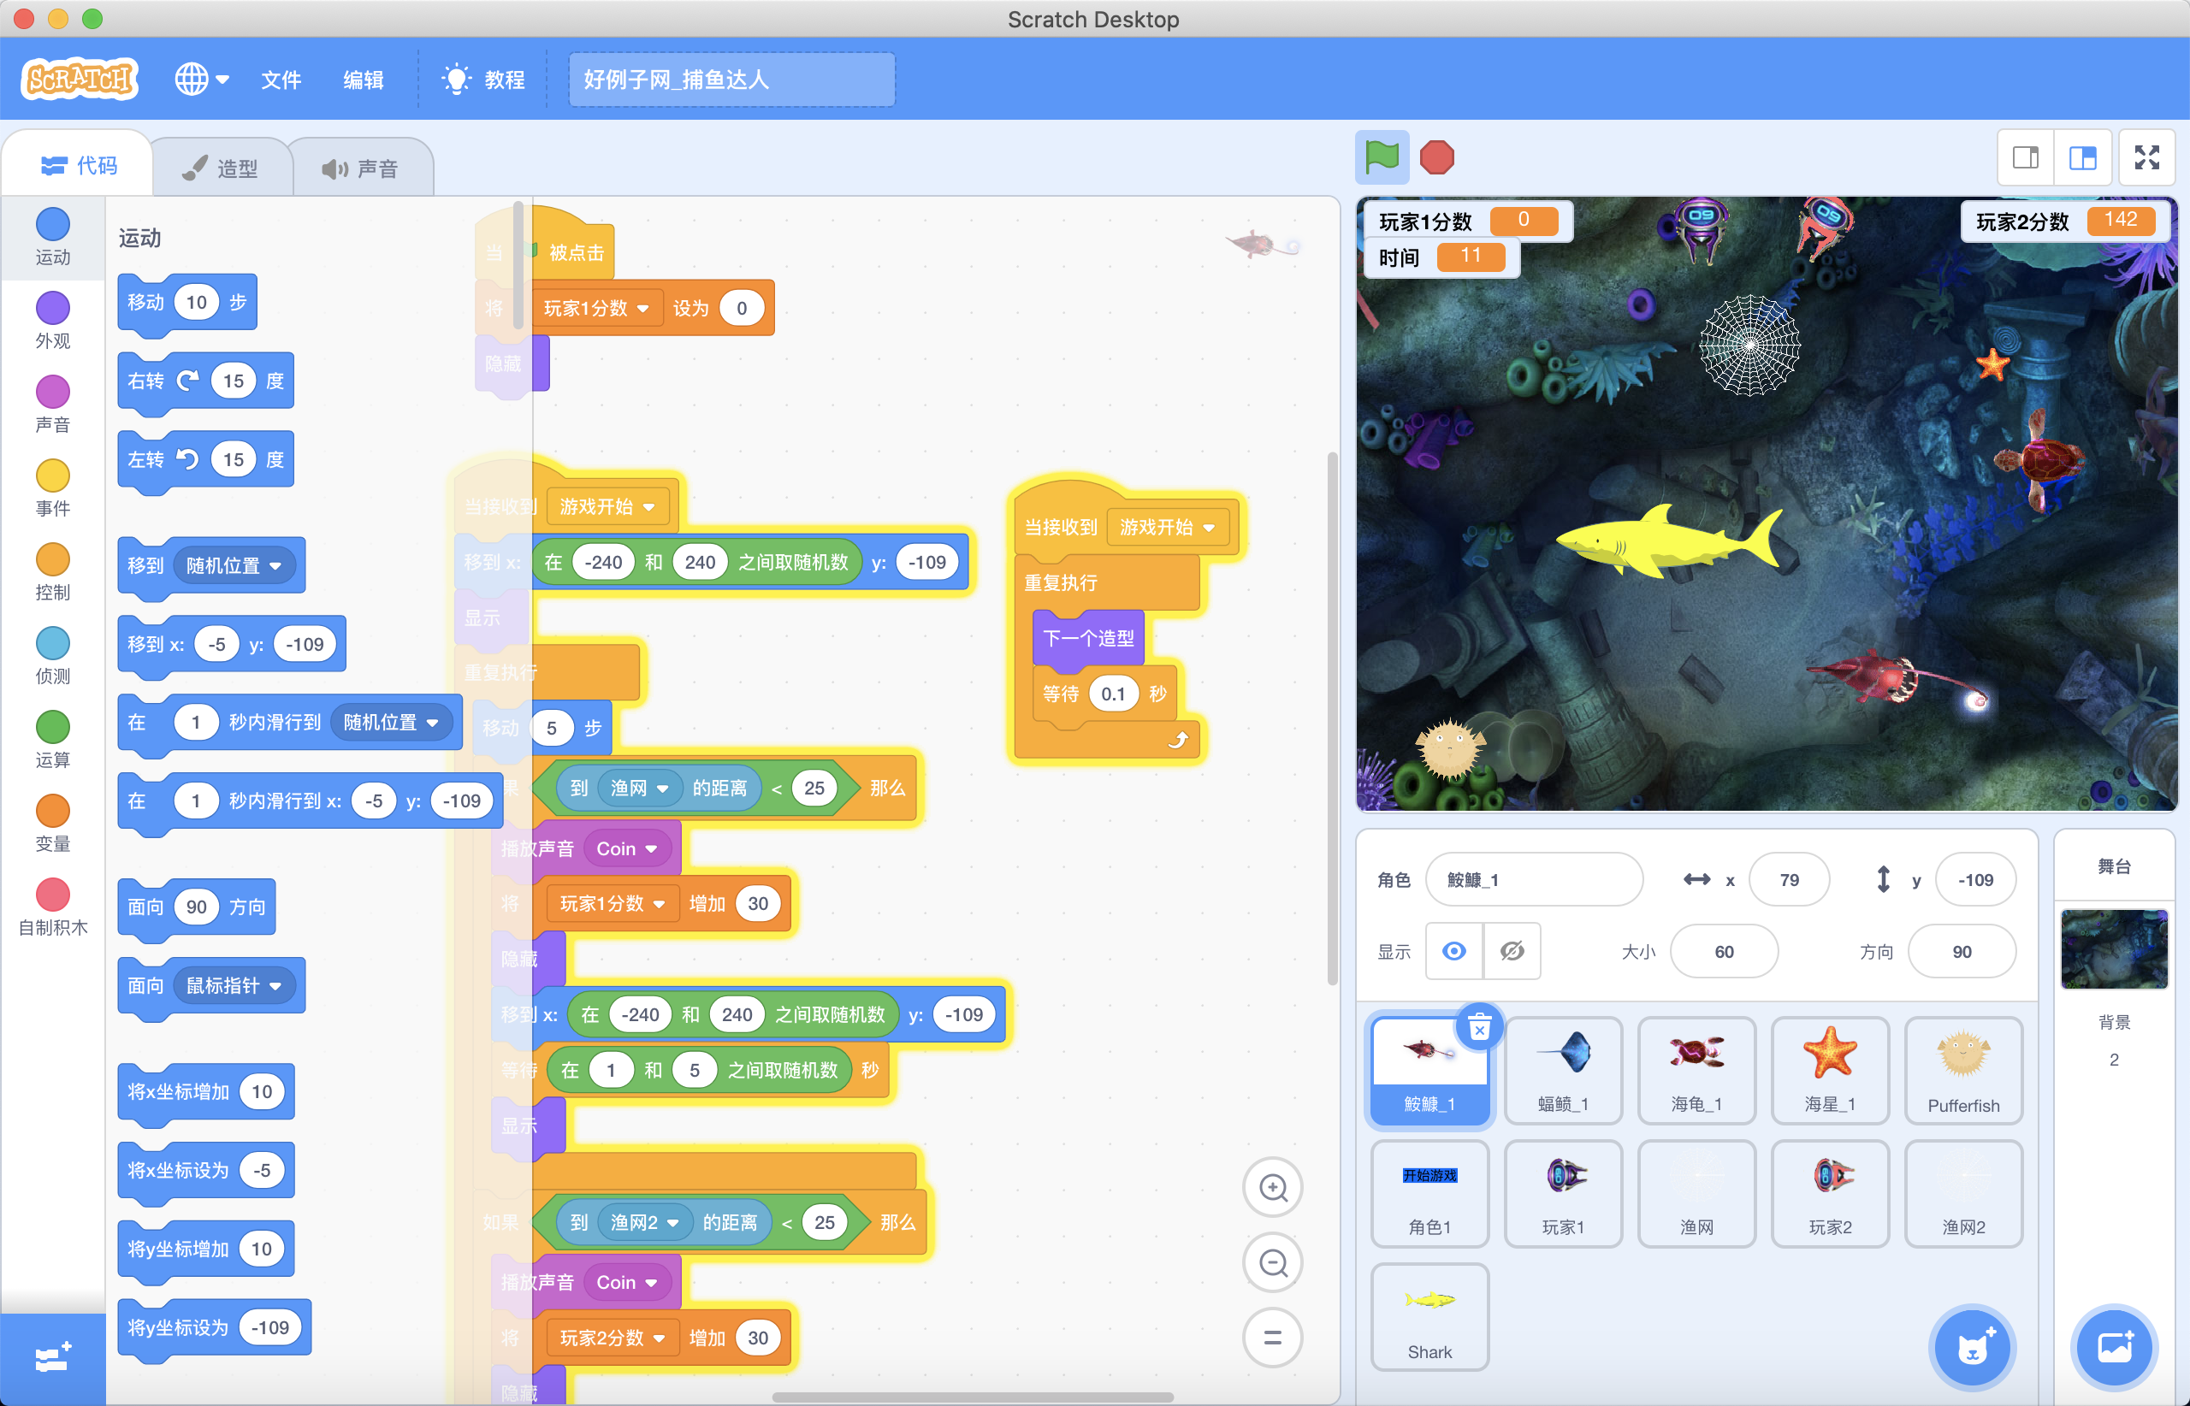Hide the sprite with crossed-eye icon

point(1512,951)
